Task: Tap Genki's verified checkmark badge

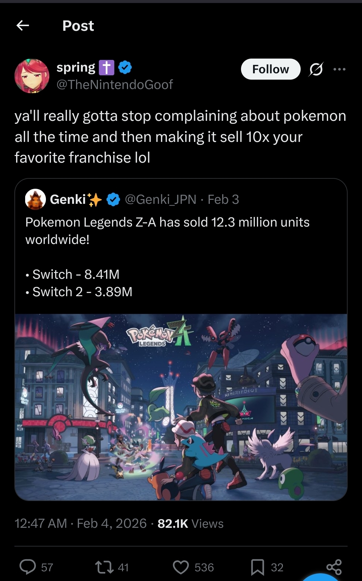Action: pos(113,199)
